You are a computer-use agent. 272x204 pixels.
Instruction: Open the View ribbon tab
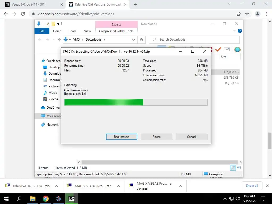tap(87, 31)
